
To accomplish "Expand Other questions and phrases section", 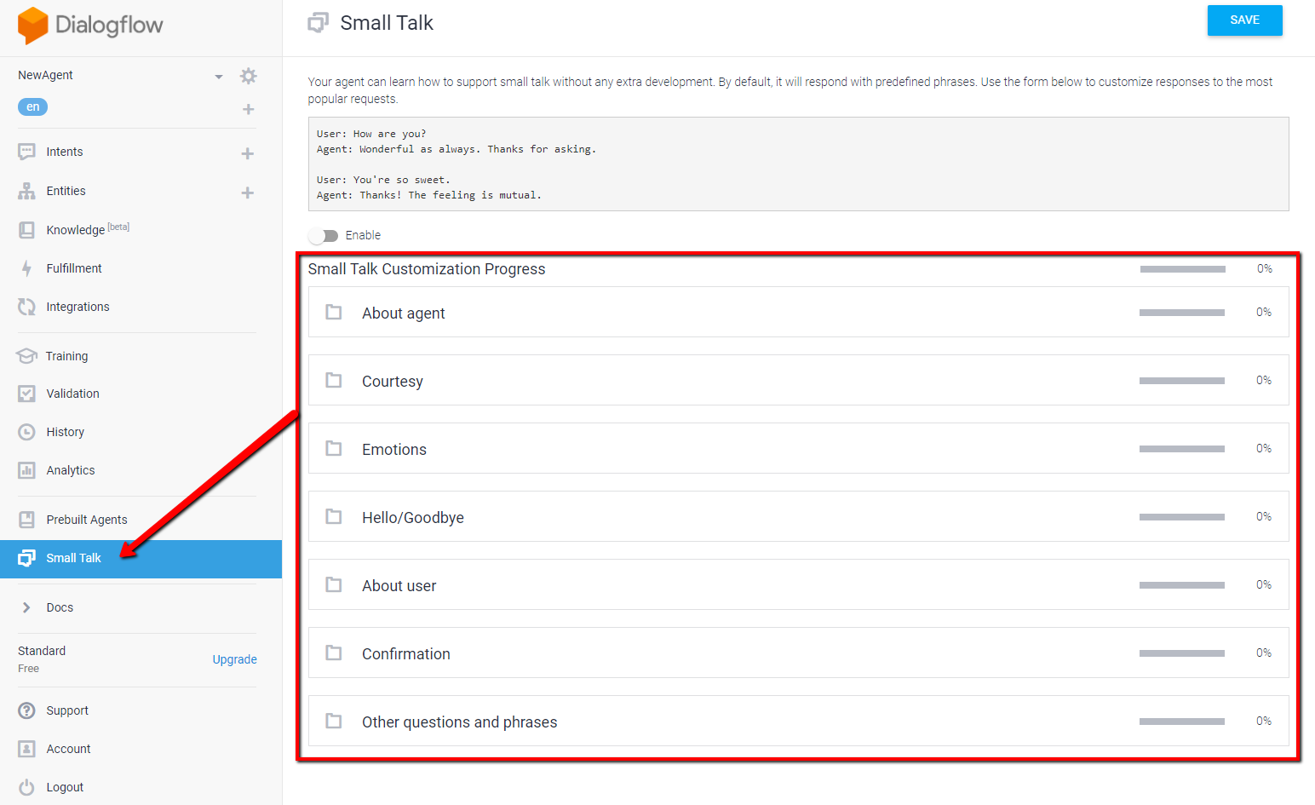I will pos(798,722).
